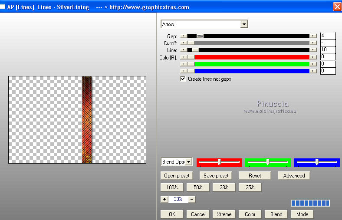Click the Color button

[250, 214]
